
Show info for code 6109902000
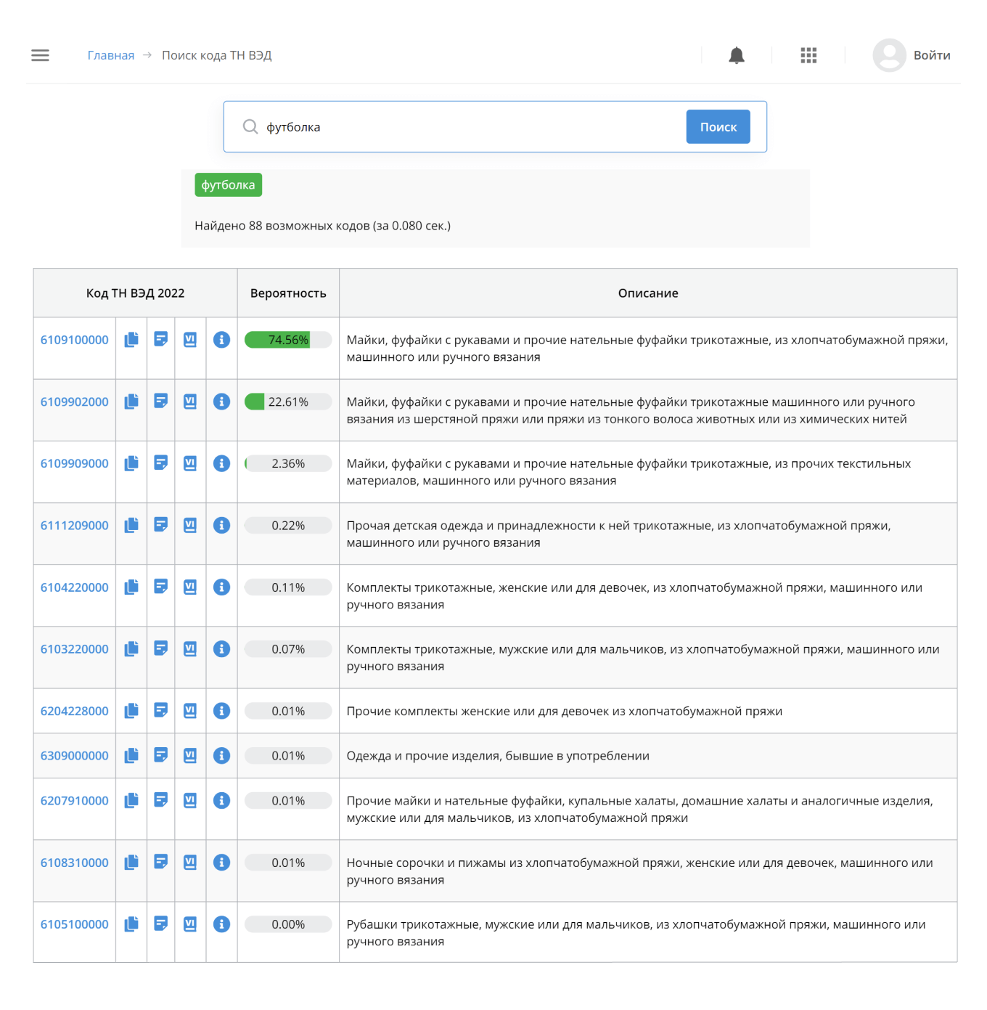click(x=222, y=402)
